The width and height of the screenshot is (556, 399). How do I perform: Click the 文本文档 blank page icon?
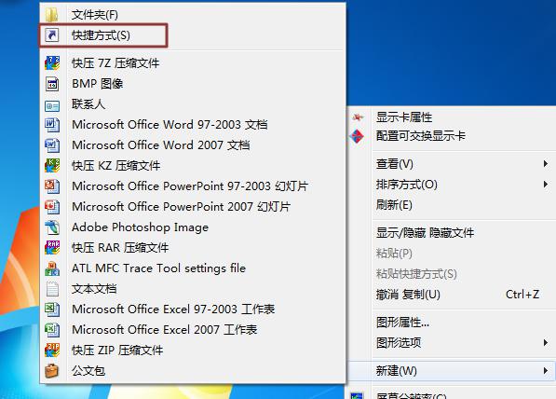52,289
